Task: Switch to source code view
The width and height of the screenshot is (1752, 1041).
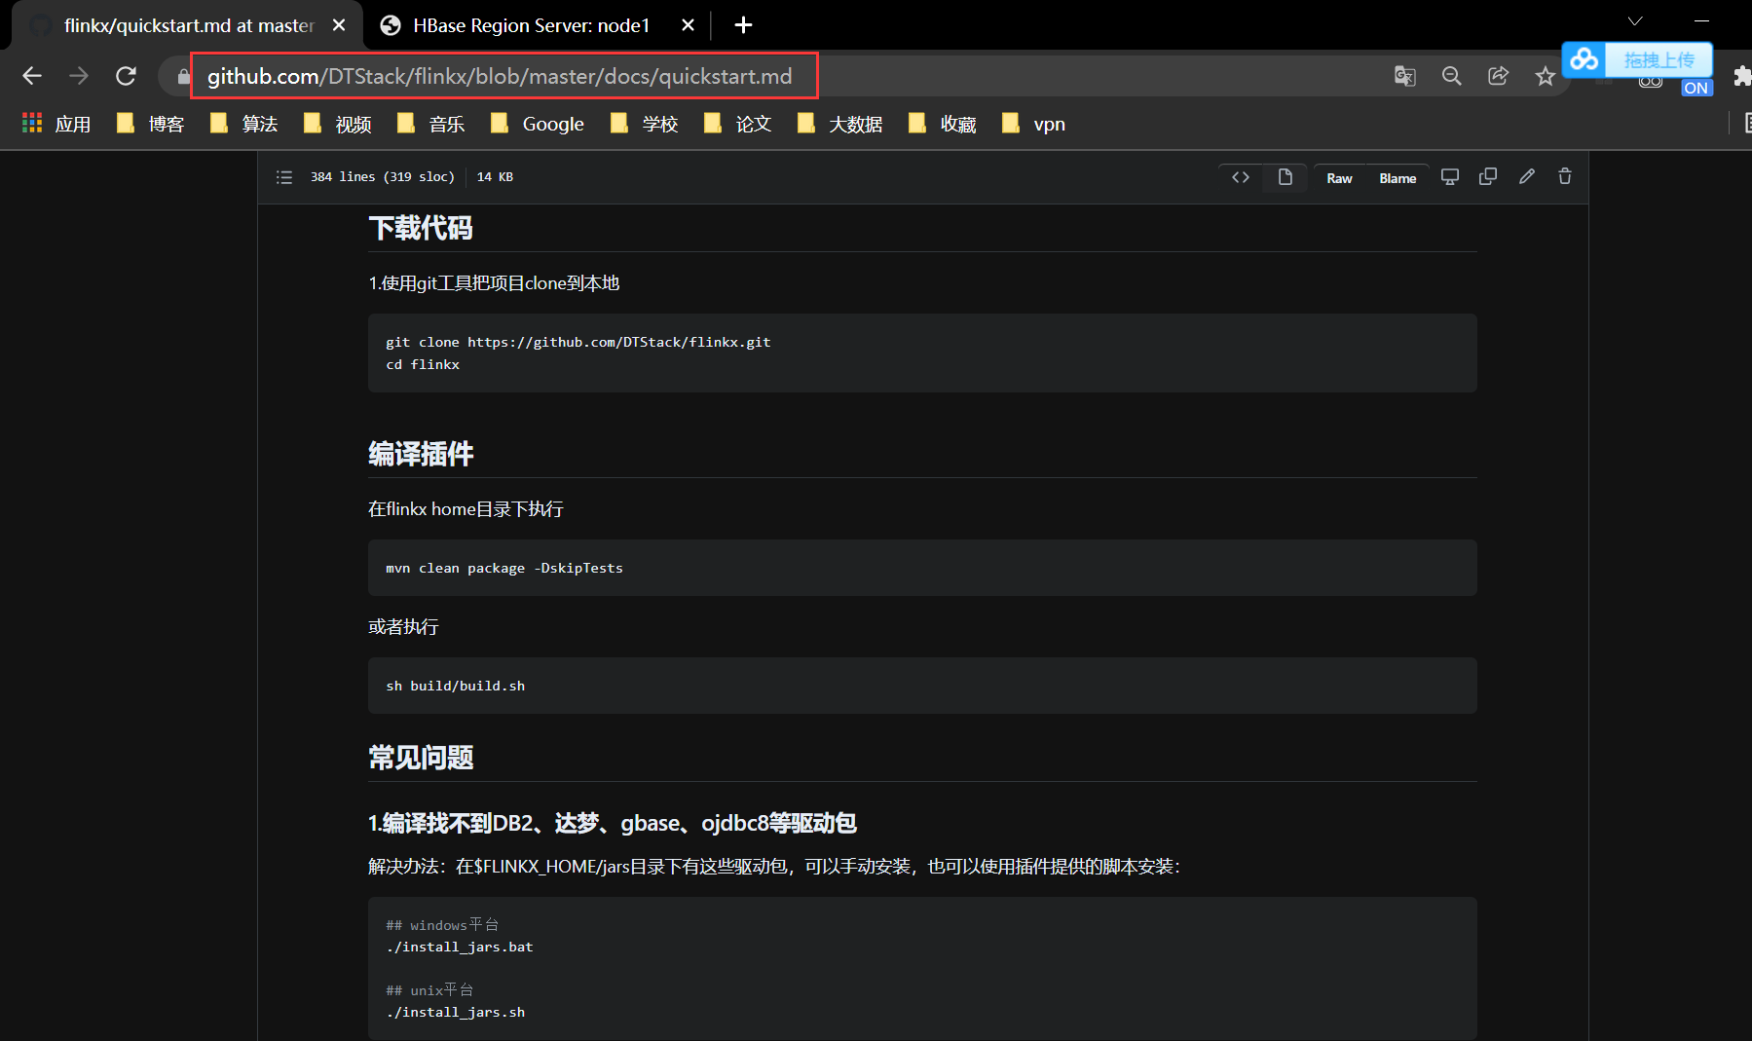Action: (x=1241, y=177)
